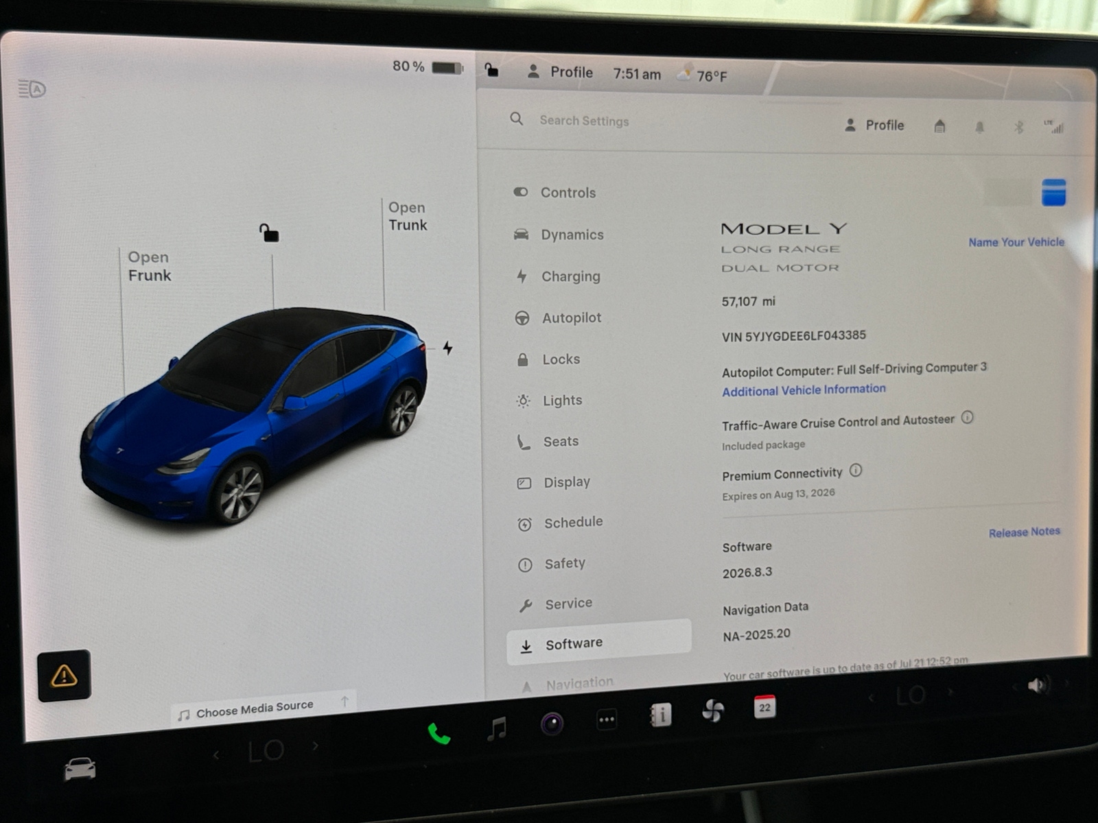Open Additional Vehicle Information link
The height and width of the screenshot is (823, 1098).
click(x=804, y=390)
